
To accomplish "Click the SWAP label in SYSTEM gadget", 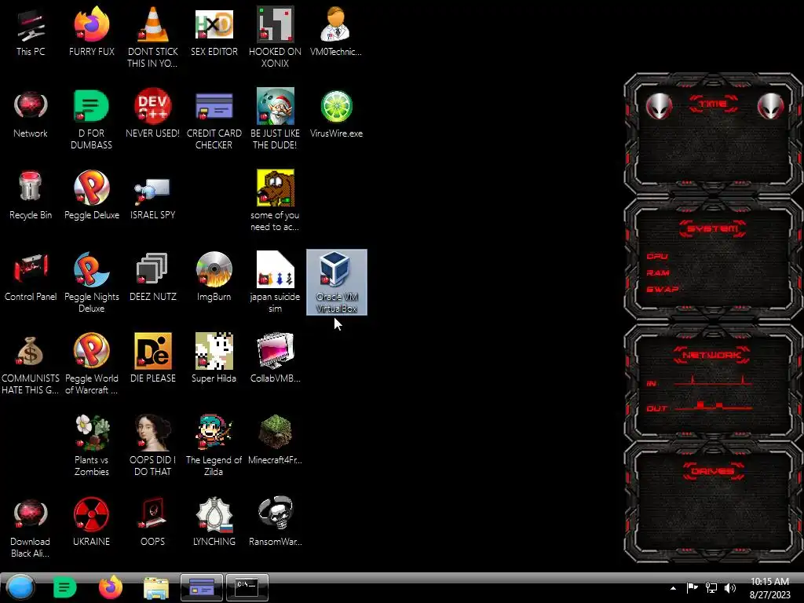I will [662, 289].
